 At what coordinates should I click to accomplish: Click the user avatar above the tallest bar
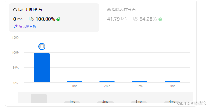(42, 47)
